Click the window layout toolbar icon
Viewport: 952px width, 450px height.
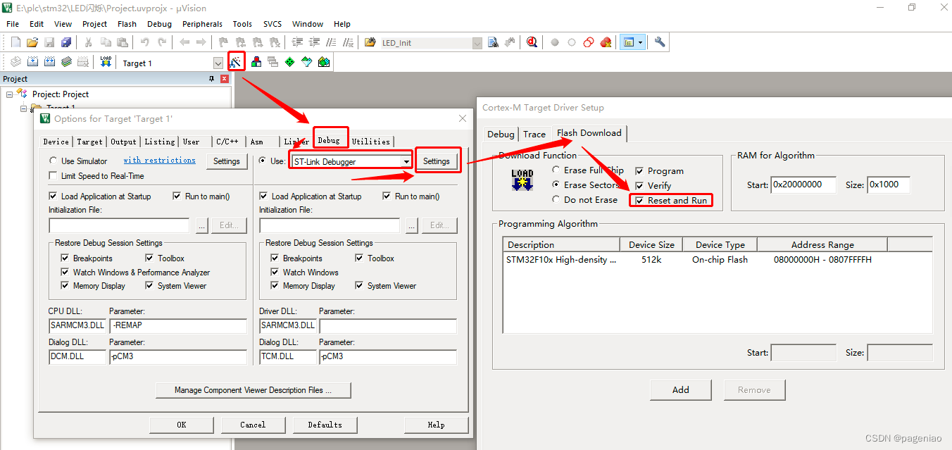coord(628,42)
